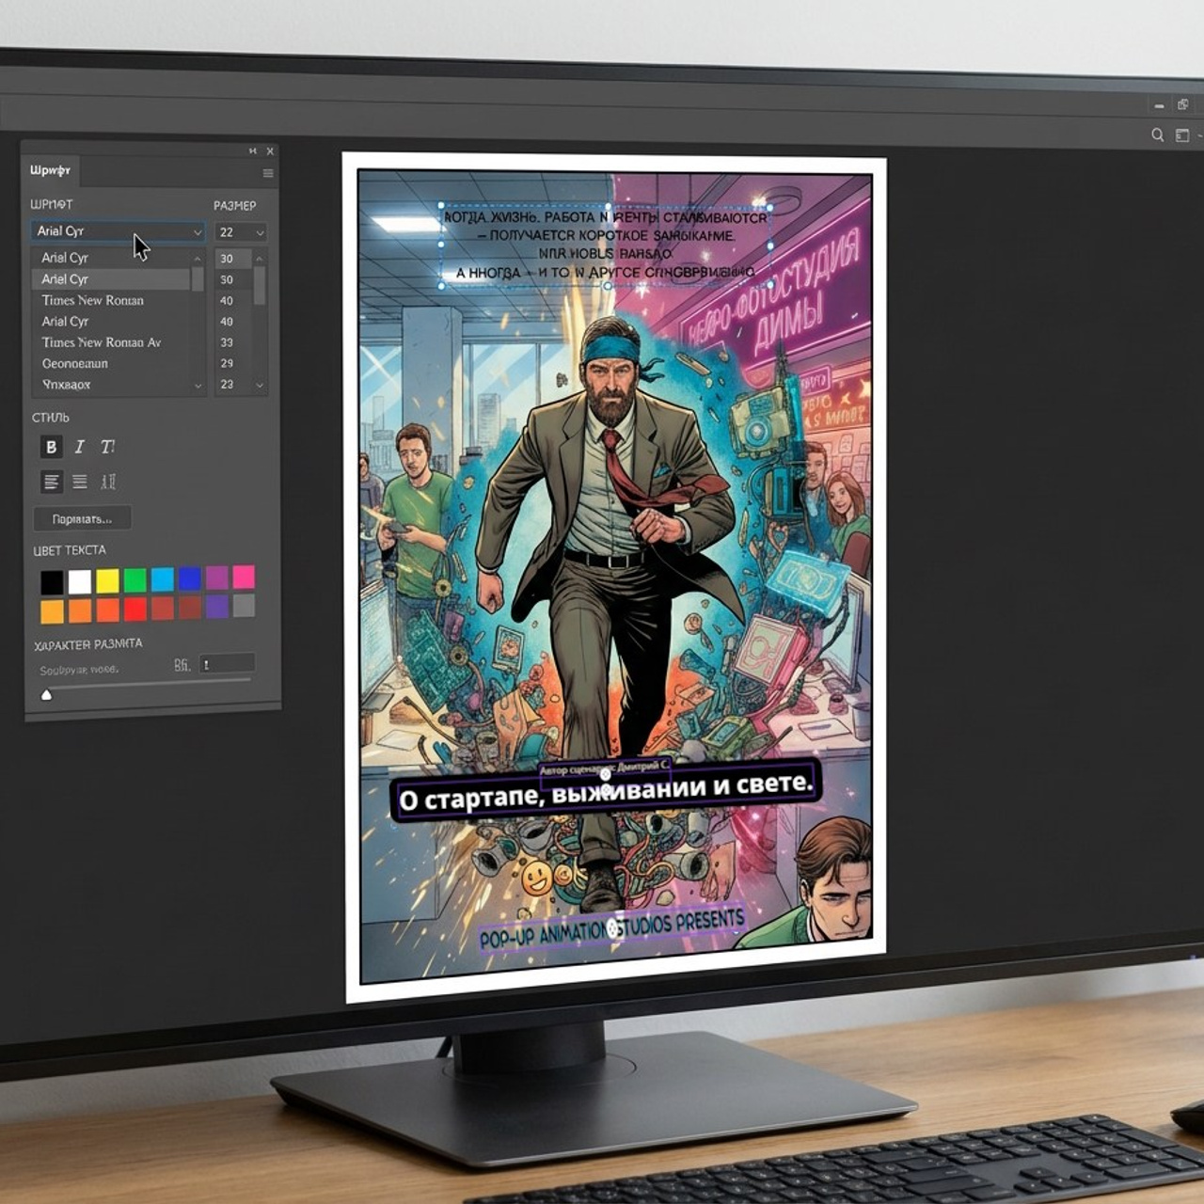Click the third style icon beside italic
This screenshot has height=1204, width=1204.
(108, 447)
